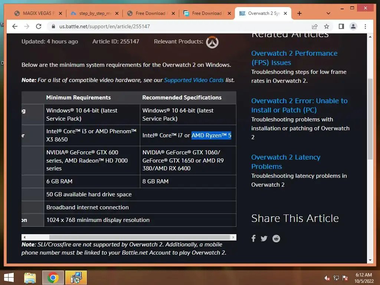Image resolution: width=380 pixels, height=285 pixels.
Task: Open the Action Center flag icon
Action: (x=345, y=278)
